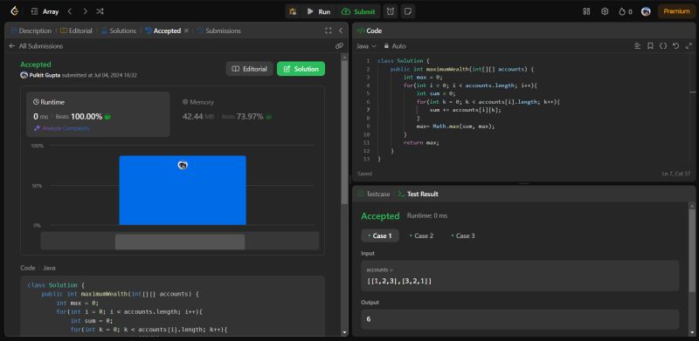699x341 pixels.
Task: Switch to the Submissions tab
Action: click(219, 31)
